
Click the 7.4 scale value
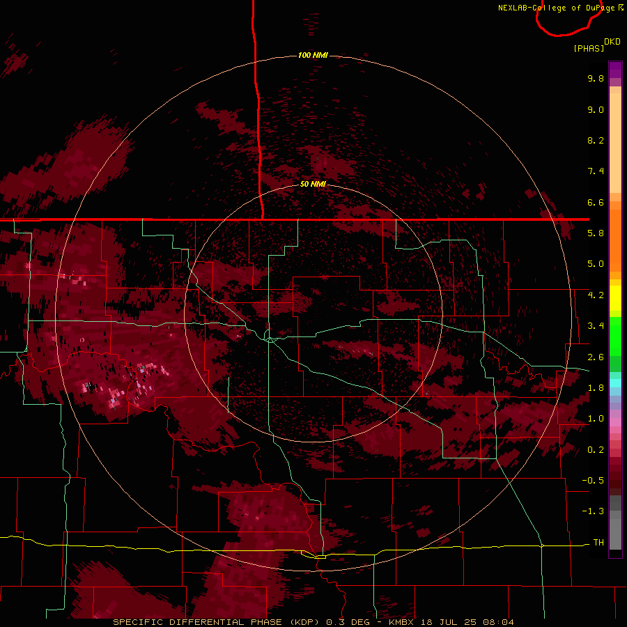coord(596,171)
